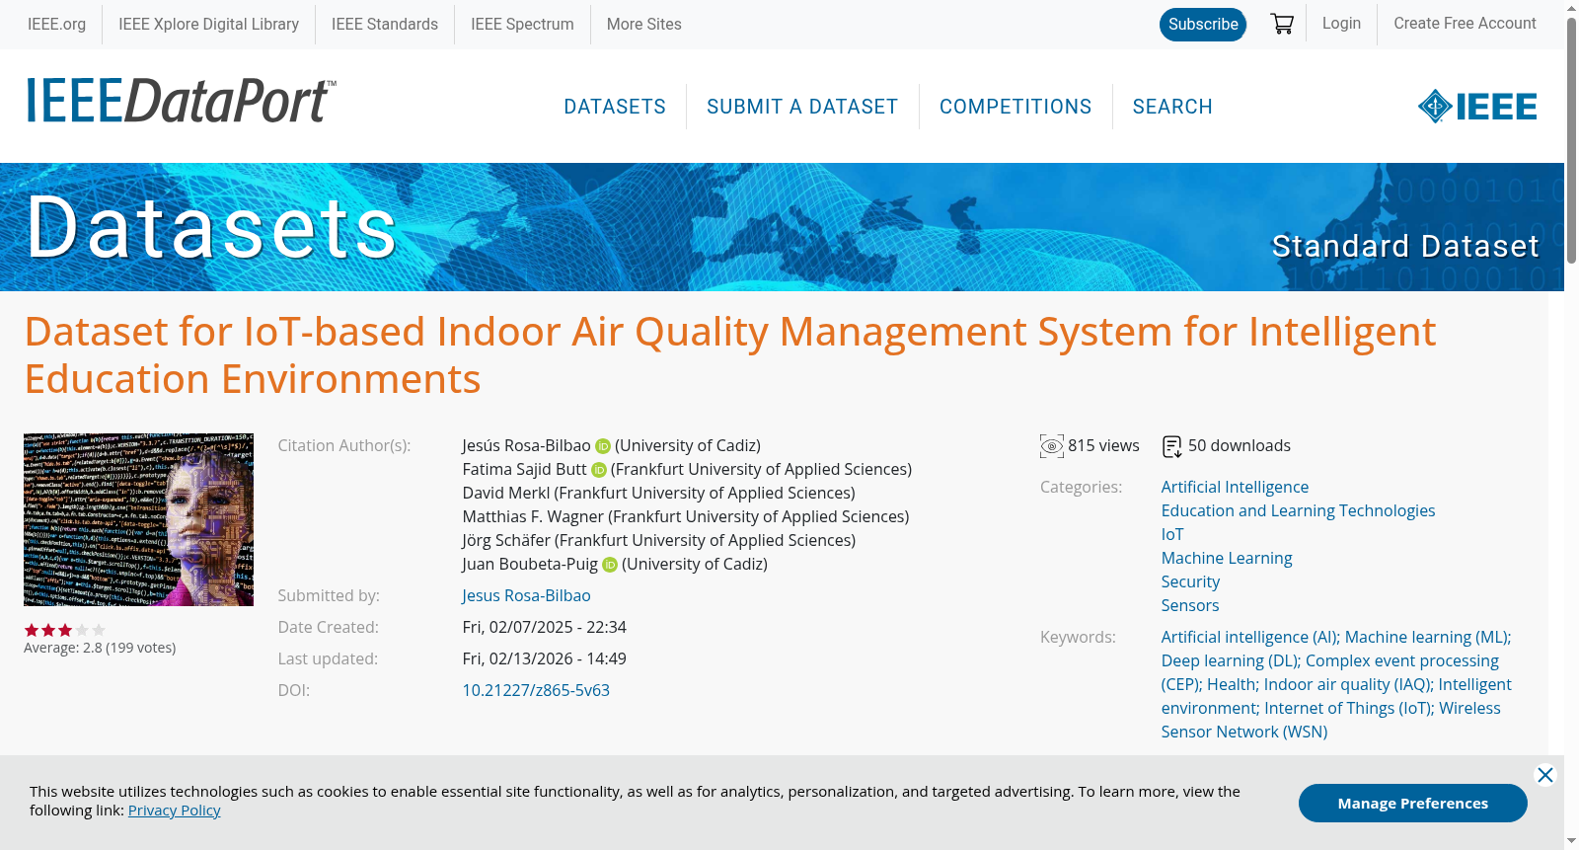
Task: Open the DOI link 10.21227/z865-5v63
Action: point(536,691)
